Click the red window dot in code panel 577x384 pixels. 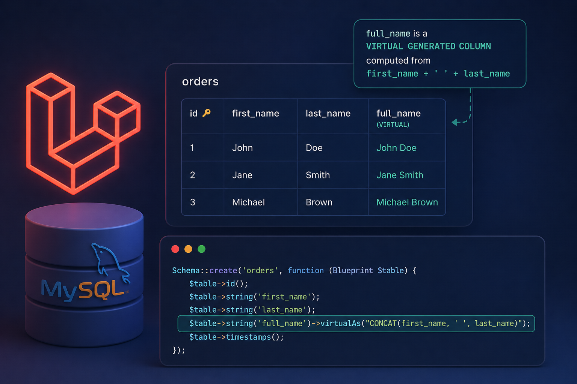click(x=175, y=249)
